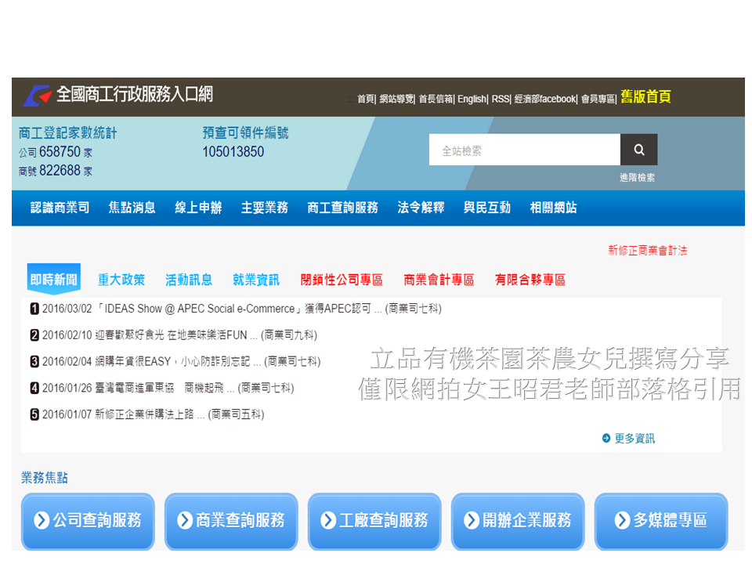The image size is (752, 564).
Task: Open the 商工查詢服務 menu
Action: 342,208
